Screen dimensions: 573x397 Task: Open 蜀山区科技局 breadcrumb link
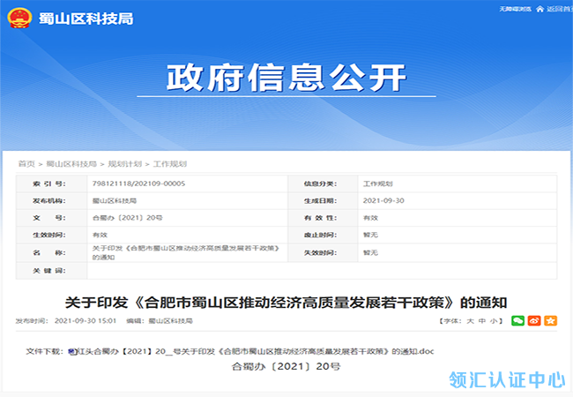tap(71, 164)
